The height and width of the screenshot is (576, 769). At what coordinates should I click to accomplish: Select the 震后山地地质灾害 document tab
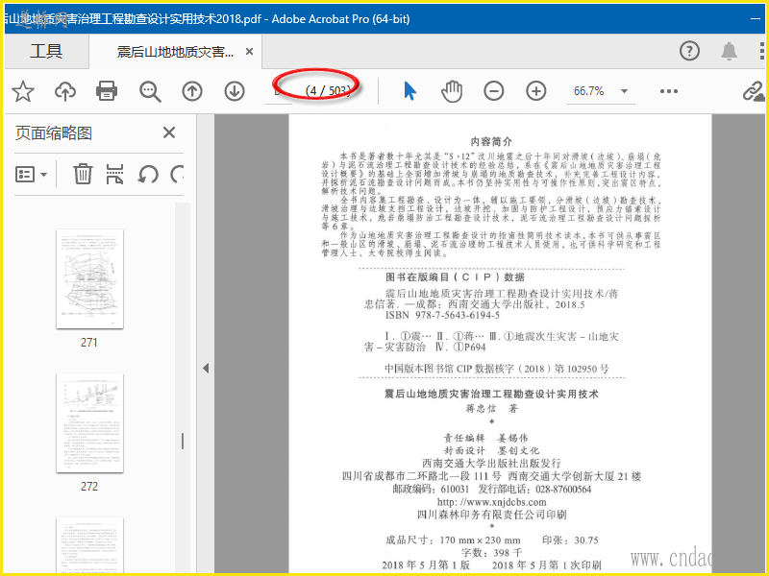[x=175, y=52]
